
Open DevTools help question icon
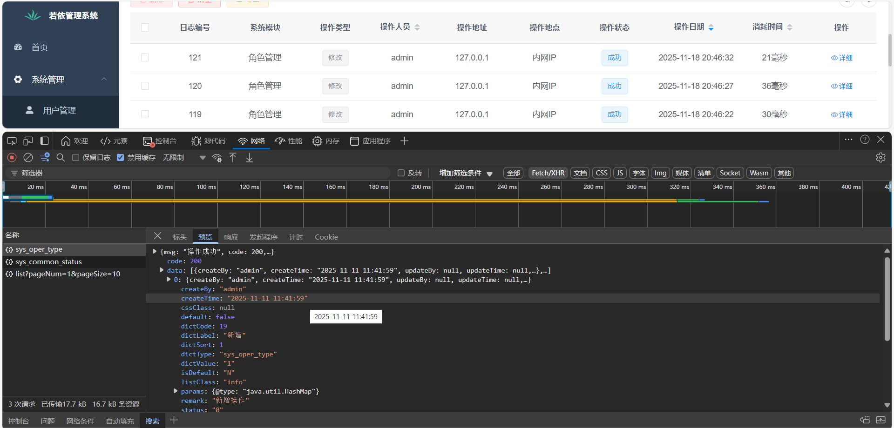click(865, 140)
